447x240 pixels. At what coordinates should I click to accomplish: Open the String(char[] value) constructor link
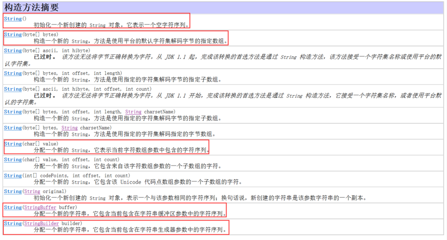click(x=13, y=144)
